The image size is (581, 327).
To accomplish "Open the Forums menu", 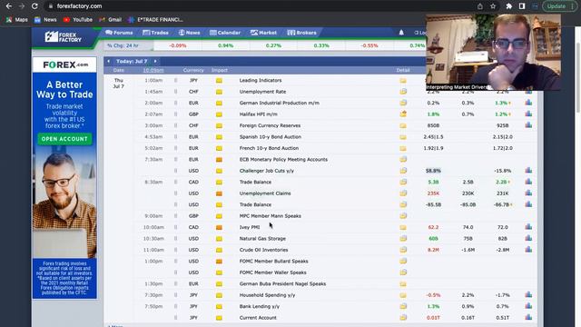I will (119, 33).
